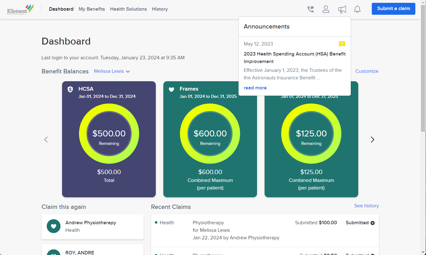Screen dimensions: 426x255
Task: Click the HCSA $500.00 remaining progress ring
Action: [x=109, y=134]
